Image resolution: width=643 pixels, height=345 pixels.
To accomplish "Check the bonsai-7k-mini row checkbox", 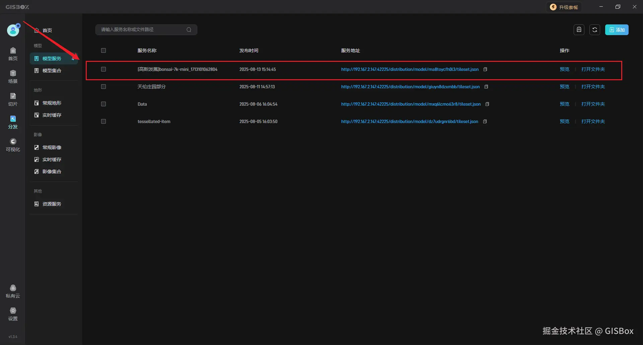I will point(103,69).
